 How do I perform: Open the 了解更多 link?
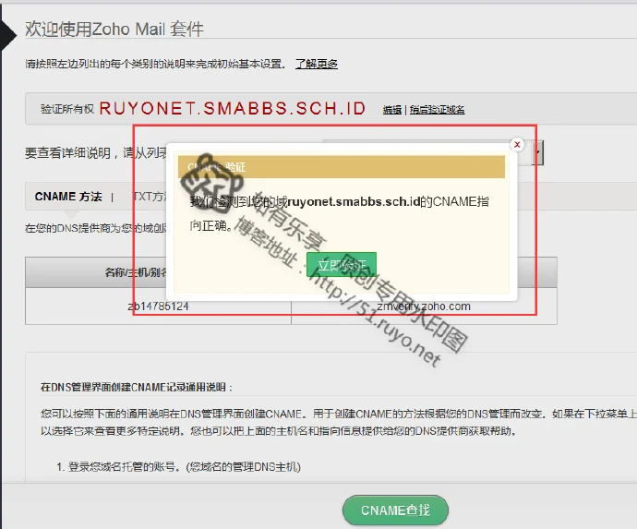317,64
